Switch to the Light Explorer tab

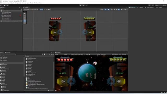click(150, 8)
